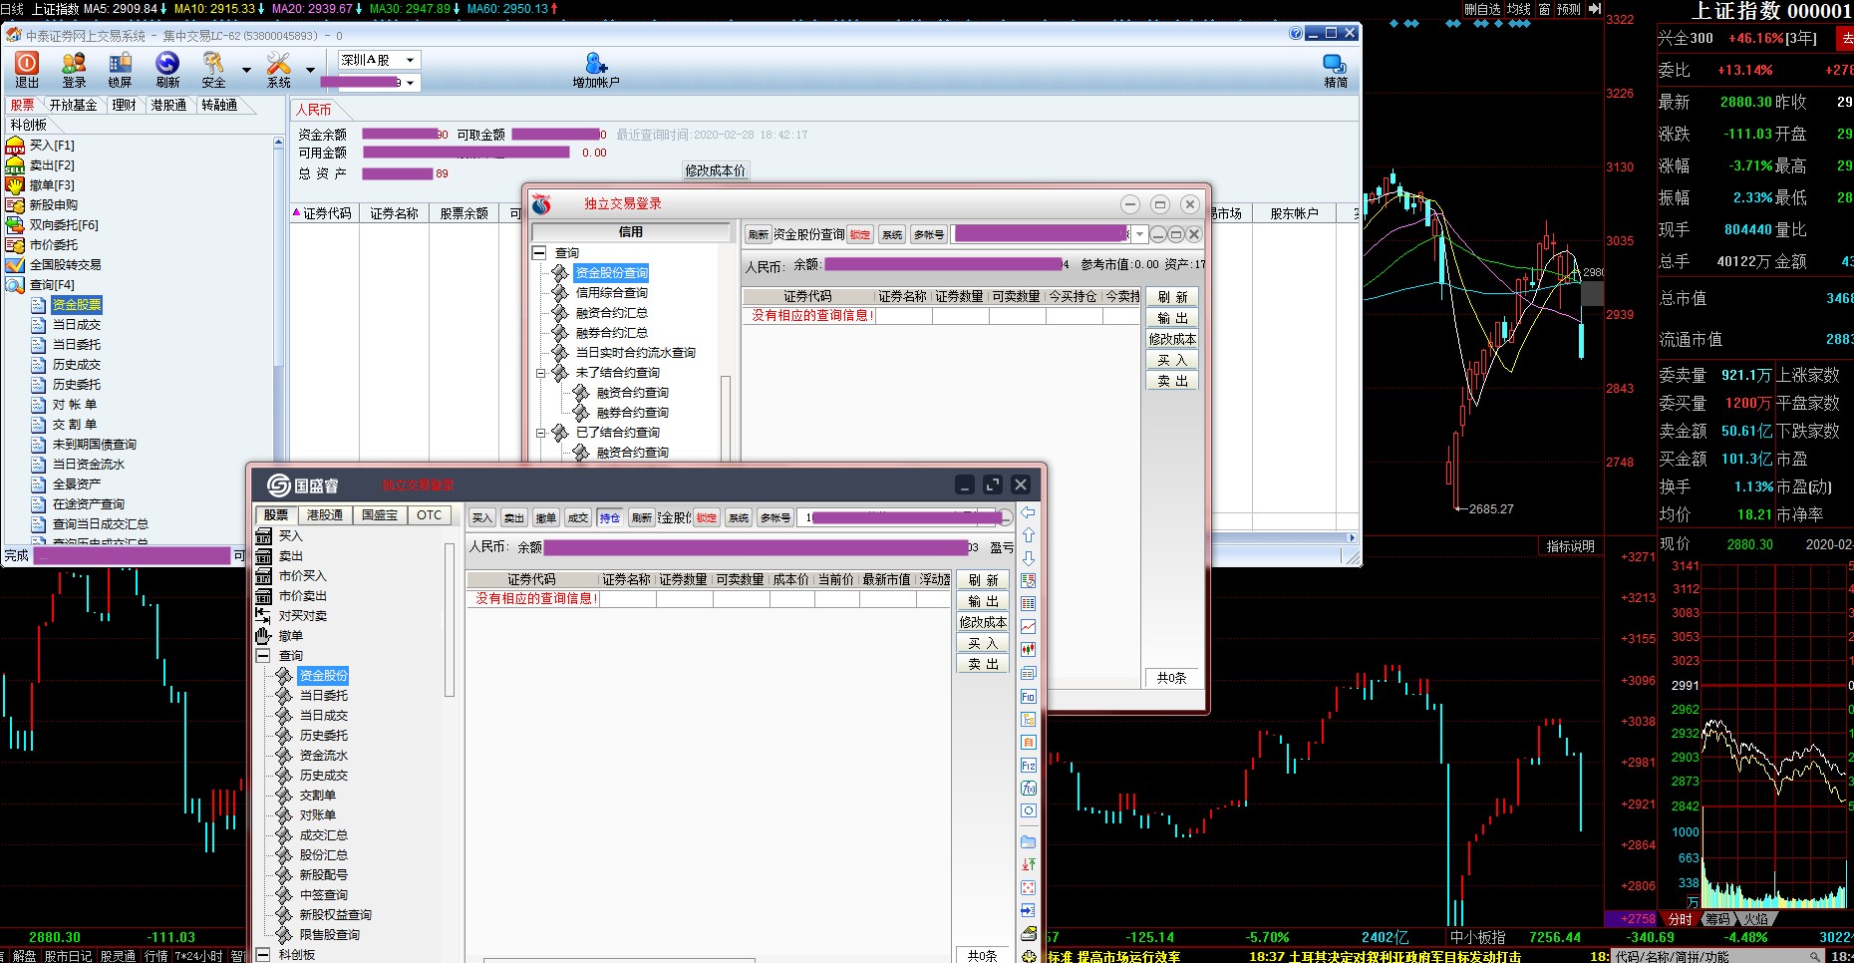Viewport: 1854px width, 963px height.
Task: Click 输出 button in 国盛睿 window
Action: (x=983, y=601)
